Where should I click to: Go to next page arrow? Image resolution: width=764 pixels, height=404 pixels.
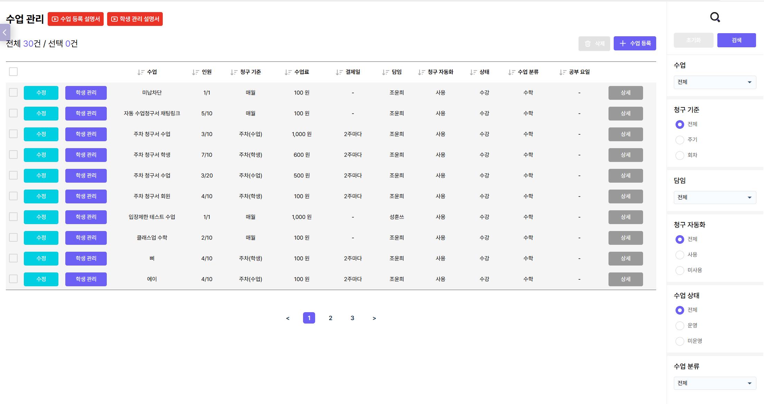[x=374, y=318]
